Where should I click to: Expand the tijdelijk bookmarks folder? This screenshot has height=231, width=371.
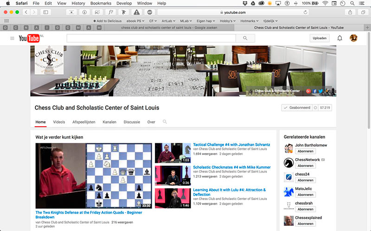270,21
